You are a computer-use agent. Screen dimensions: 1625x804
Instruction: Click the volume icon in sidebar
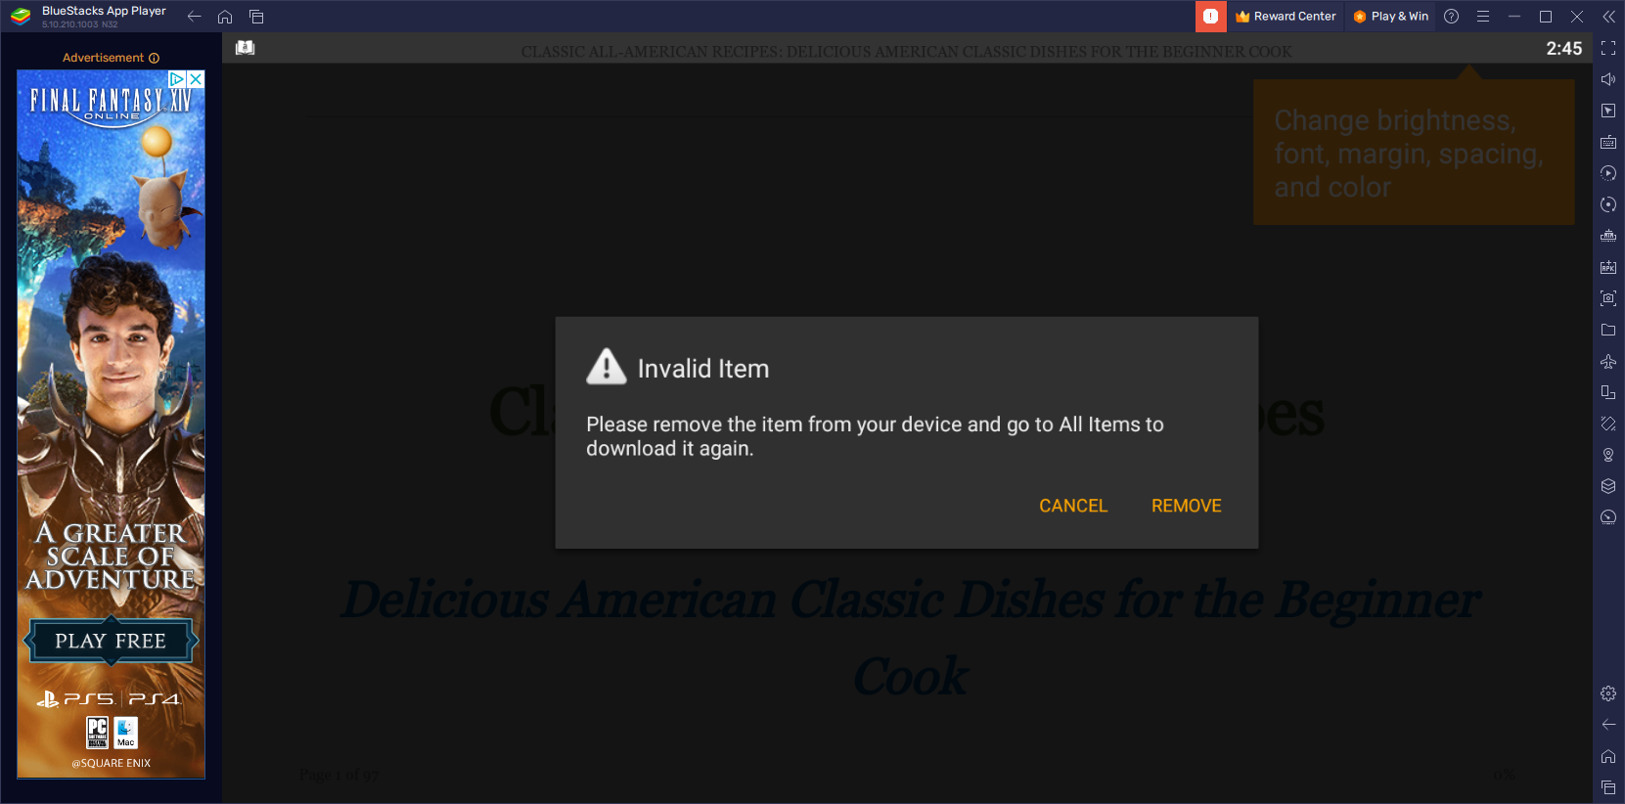(1608, 79)
